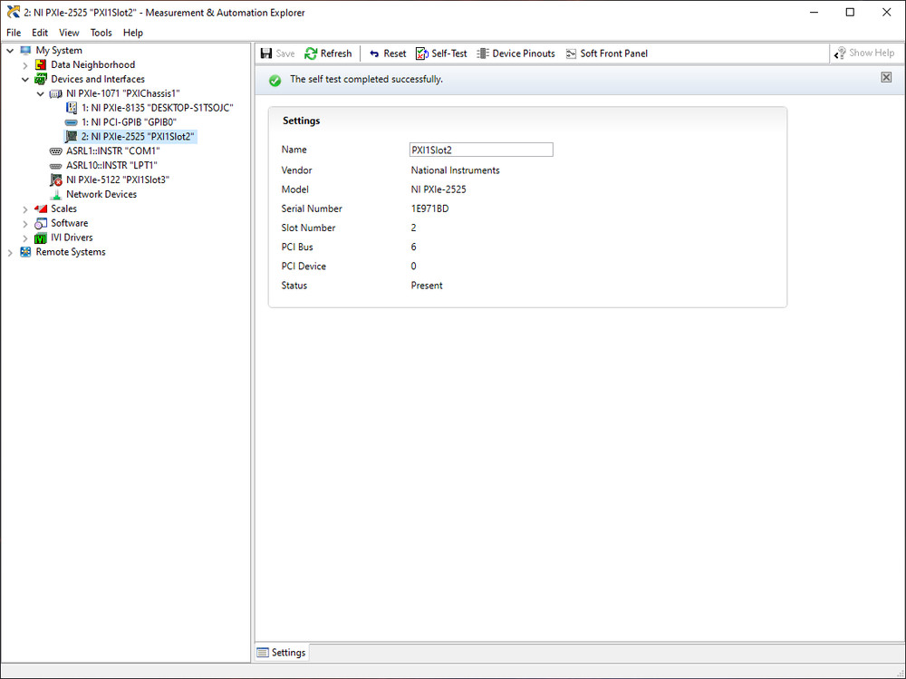Screen dimensions: 906x679
Task: Click the Scales icon
Action: [41, 209]
